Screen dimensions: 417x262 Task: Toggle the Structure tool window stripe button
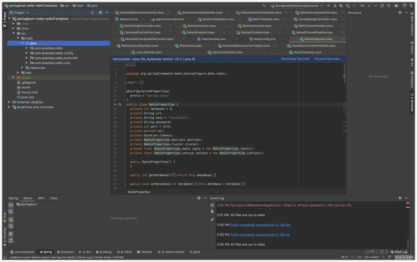pos(412,102)
